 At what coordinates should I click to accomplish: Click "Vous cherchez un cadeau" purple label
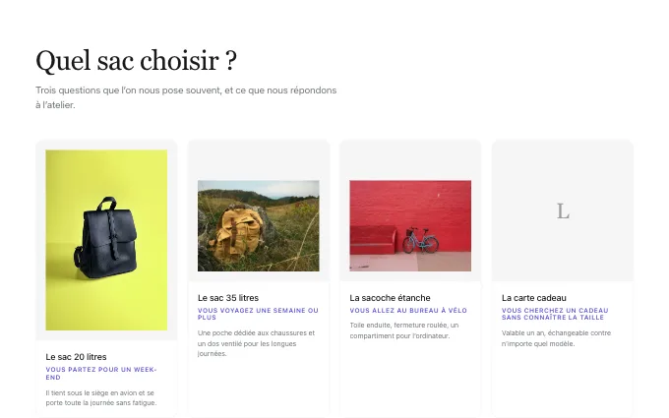tap(555, 314)
